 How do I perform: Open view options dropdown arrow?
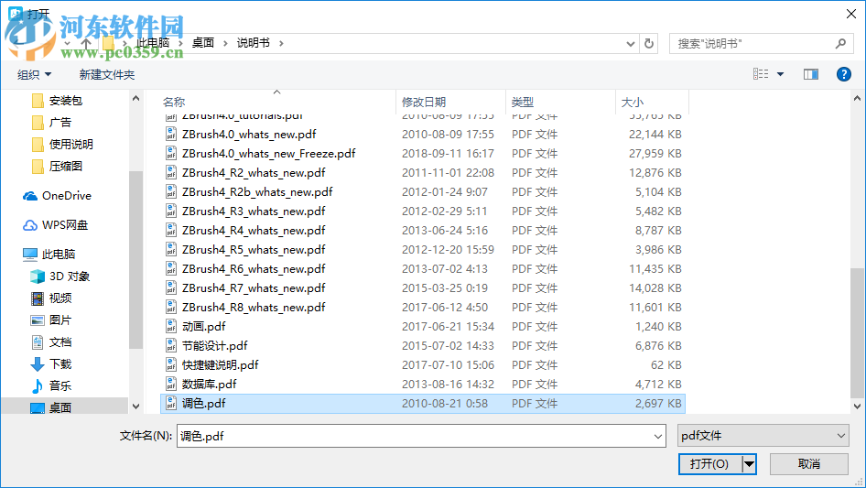tap(780, 74)
